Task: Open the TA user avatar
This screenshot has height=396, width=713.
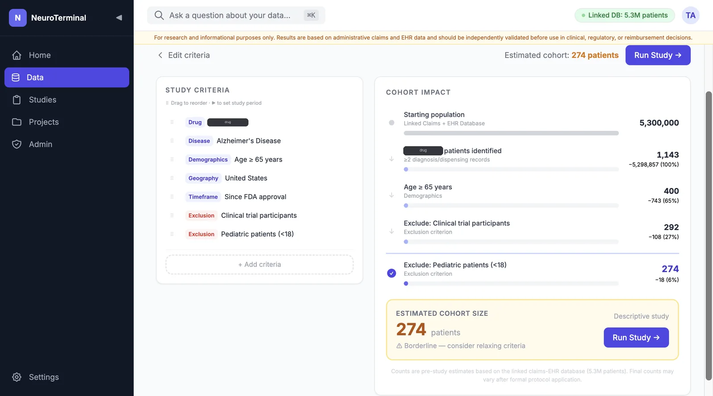Action: pyautogui.click(x=690, y=16)
